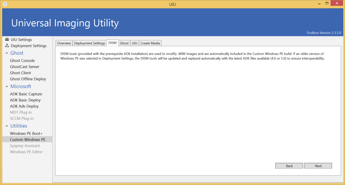Switch to the Create Media tab
Image resolution: width=345 pixels, height=185 pixels.
coord(150,43)
